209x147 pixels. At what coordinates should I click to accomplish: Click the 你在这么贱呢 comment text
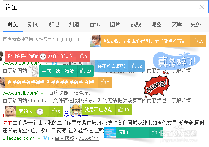pos(111,66)
